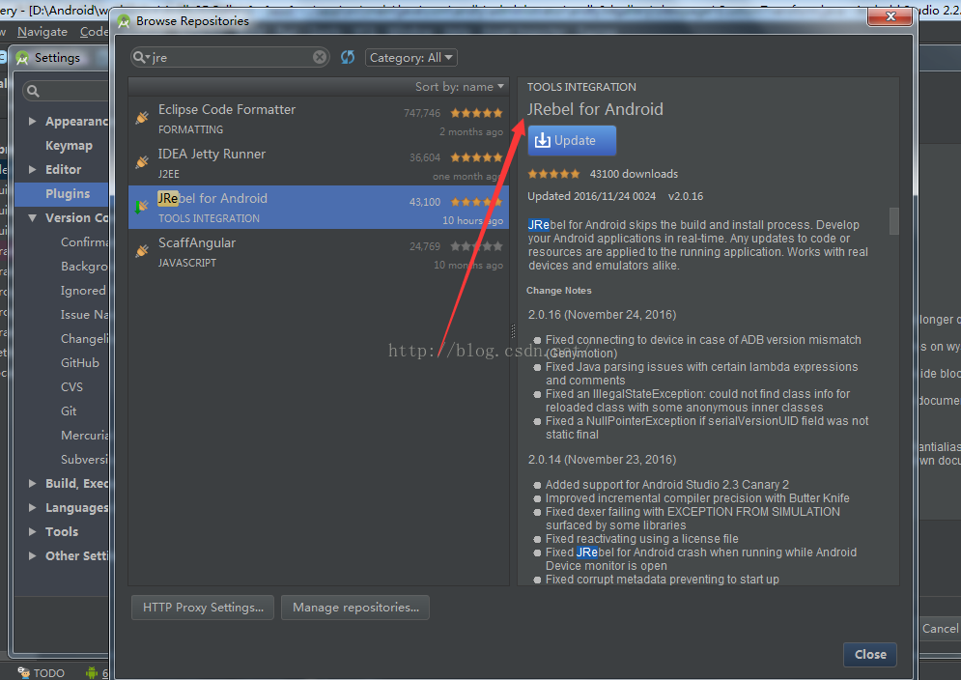
Task: Select Issue Navigation setting item
Action: [85, 315]
